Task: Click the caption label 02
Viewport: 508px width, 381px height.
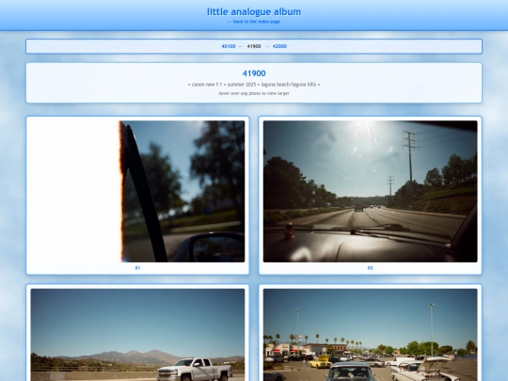Action: pos(370,268)
